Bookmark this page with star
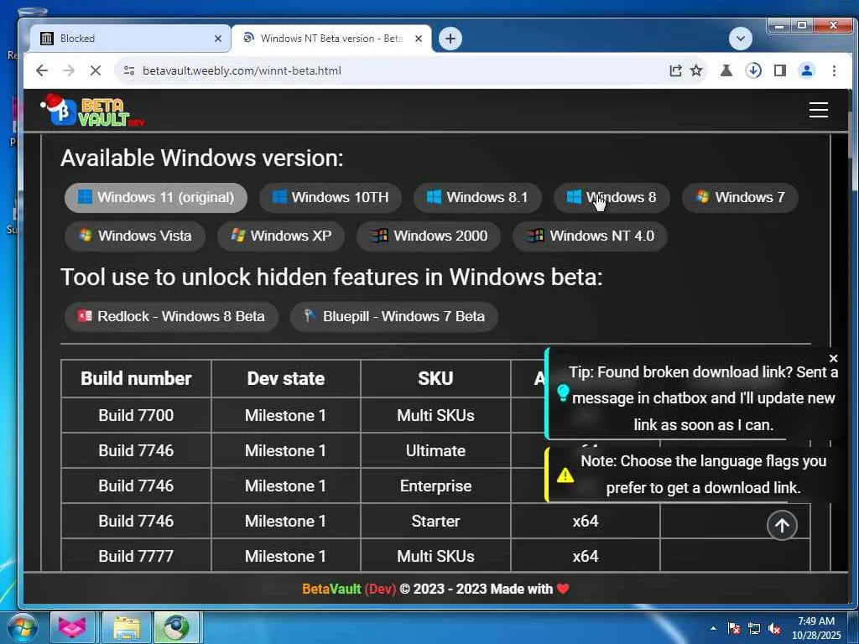Image resolution: width=859 pixels, height=644 pixels. tap(696, 70)
